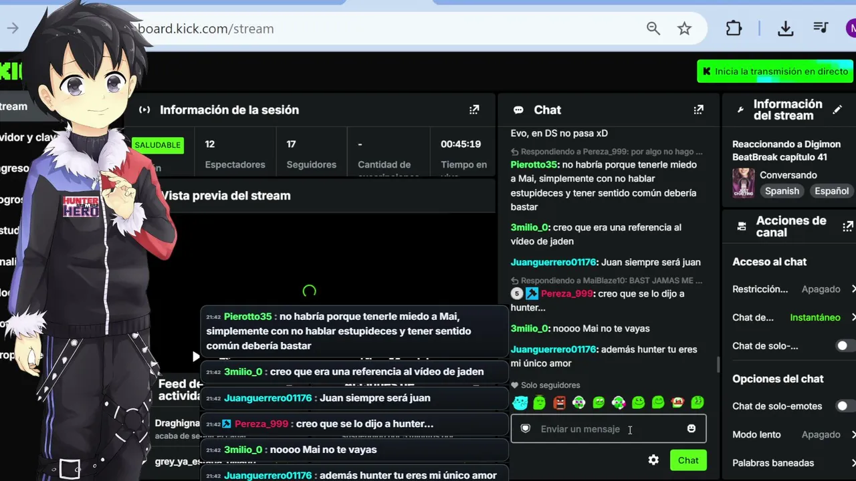Click the browser address bar URL
Image resolution: width=856 pixels, height=481 pixels.
pyautogui.click(x=207, y=29)
